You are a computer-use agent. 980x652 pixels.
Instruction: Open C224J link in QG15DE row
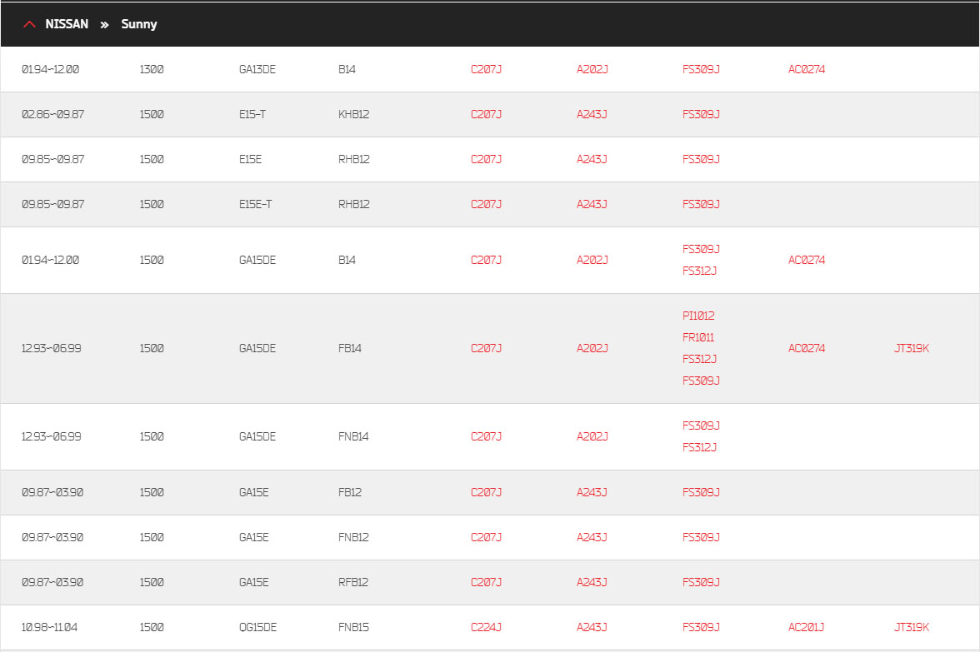tap(487, 627)
